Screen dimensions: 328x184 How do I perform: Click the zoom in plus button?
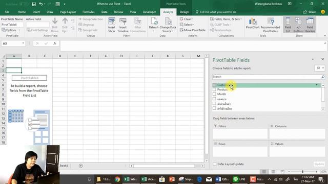coord(317,172)
